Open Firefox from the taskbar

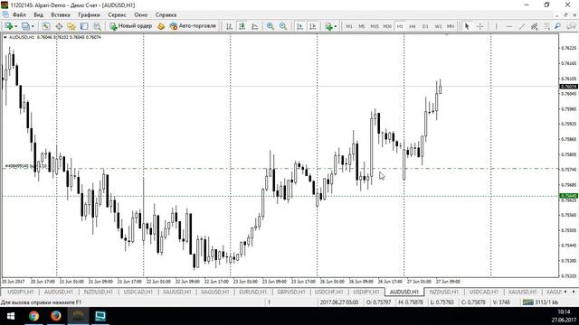(x=56, y=316)
